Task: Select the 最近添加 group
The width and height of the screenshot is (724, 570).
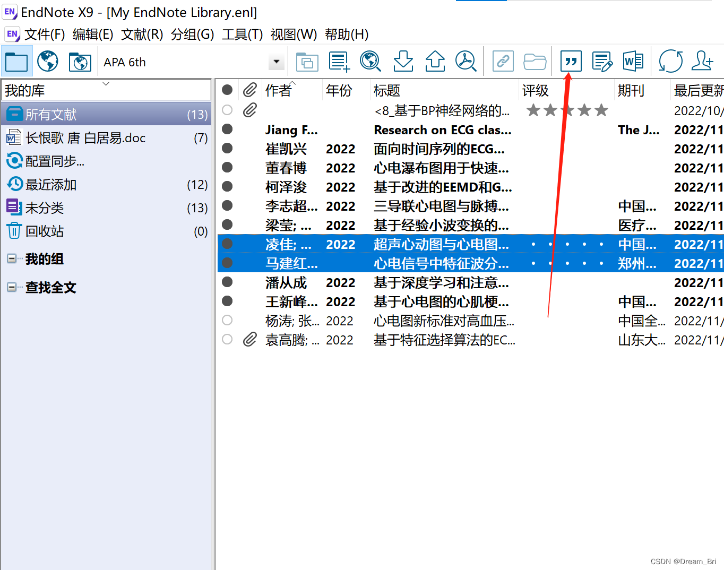Action: point(106,185)
